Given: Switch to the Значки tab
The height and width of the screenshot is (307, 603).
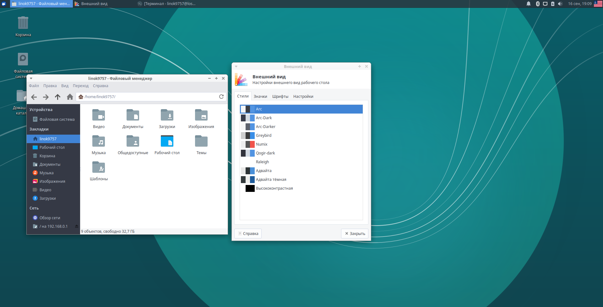Looking at the screenshot, I should (260, 97).
